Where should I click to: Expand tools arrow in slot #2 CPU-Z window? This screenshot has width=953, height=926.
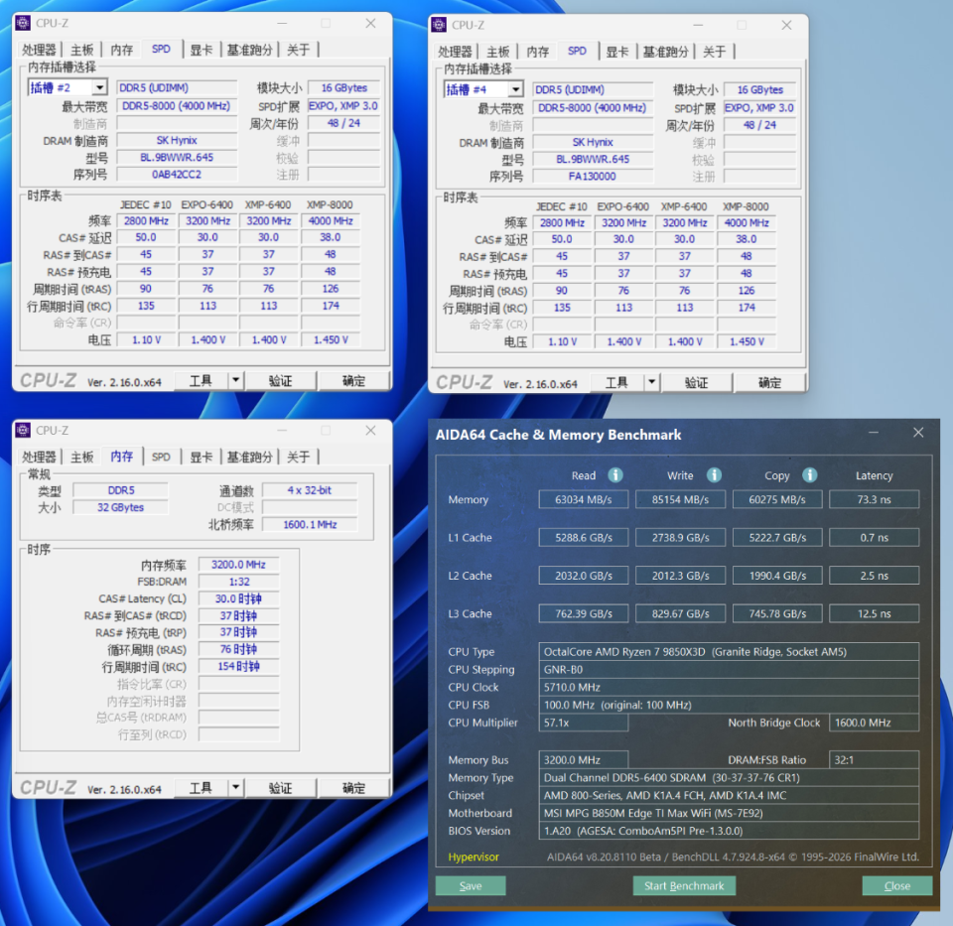(236, 381)
